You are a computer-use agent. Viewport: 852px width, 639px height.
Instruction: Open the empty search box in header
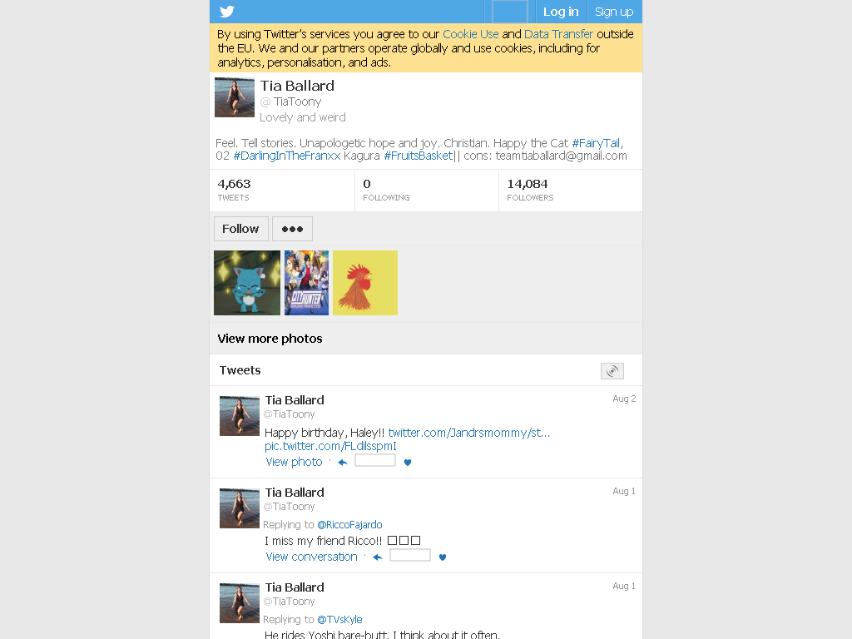510,12
